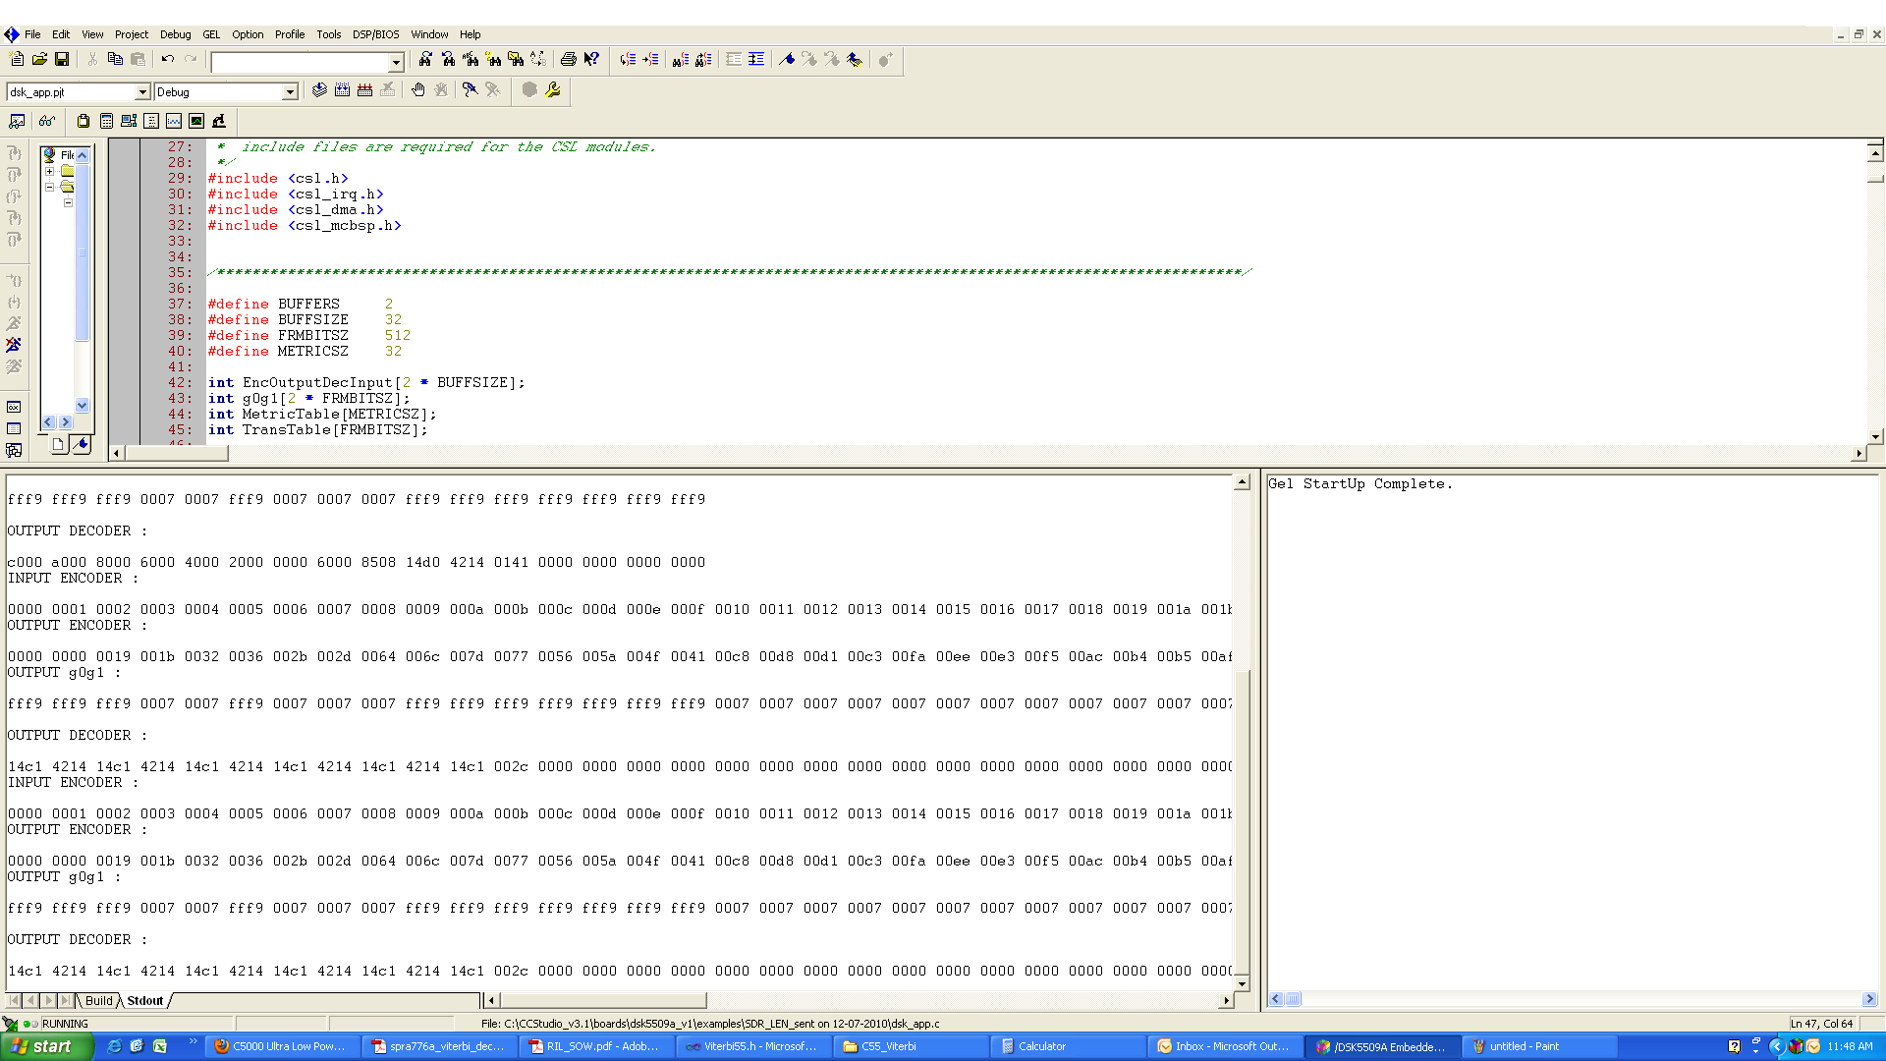Open the Profile menu
Image resolution: width=1886 pixels, height=1061 pixels.
289,34
